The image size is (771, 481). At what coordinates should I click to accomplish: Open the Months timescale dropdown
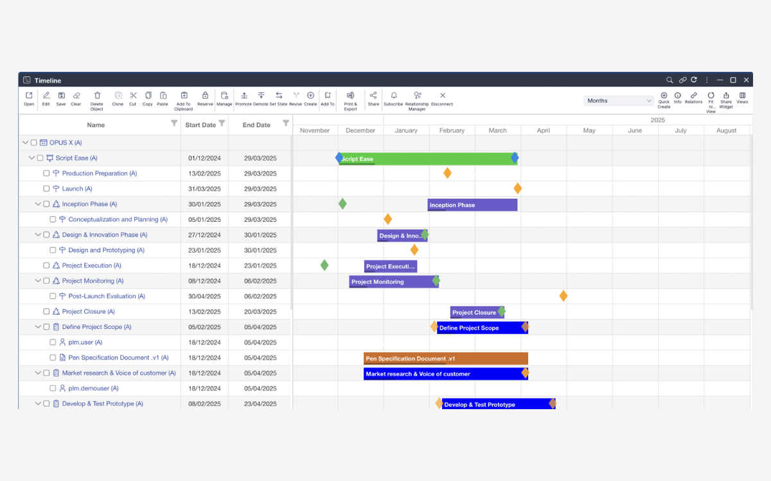(619, 101)
